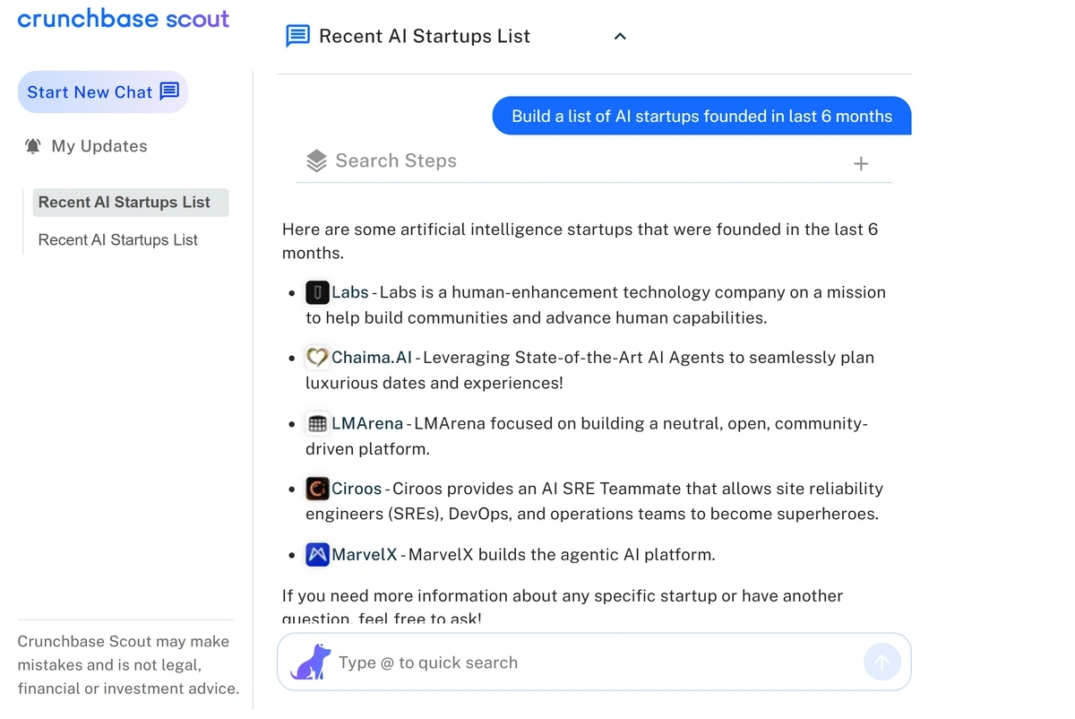Click the user message bubble about AI startups
The height and width of the screenshot is (719, 1075).
pyautogui.click(x=701, y=116)
